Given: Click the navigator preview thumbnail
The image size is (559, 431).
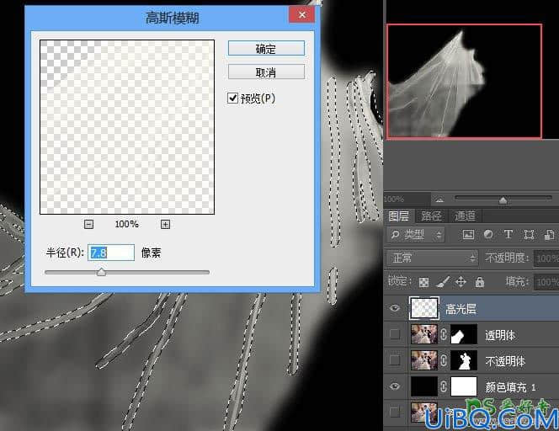Looking at the screenshot, I should (464, 81).
